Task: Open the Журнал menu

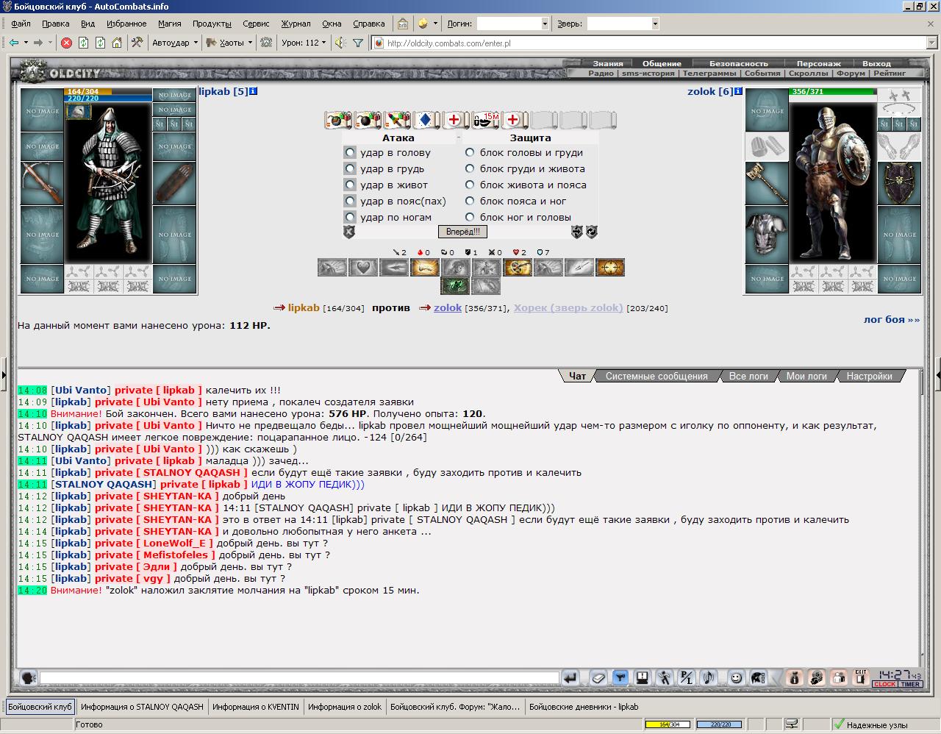Action: [x=296, y=24]
